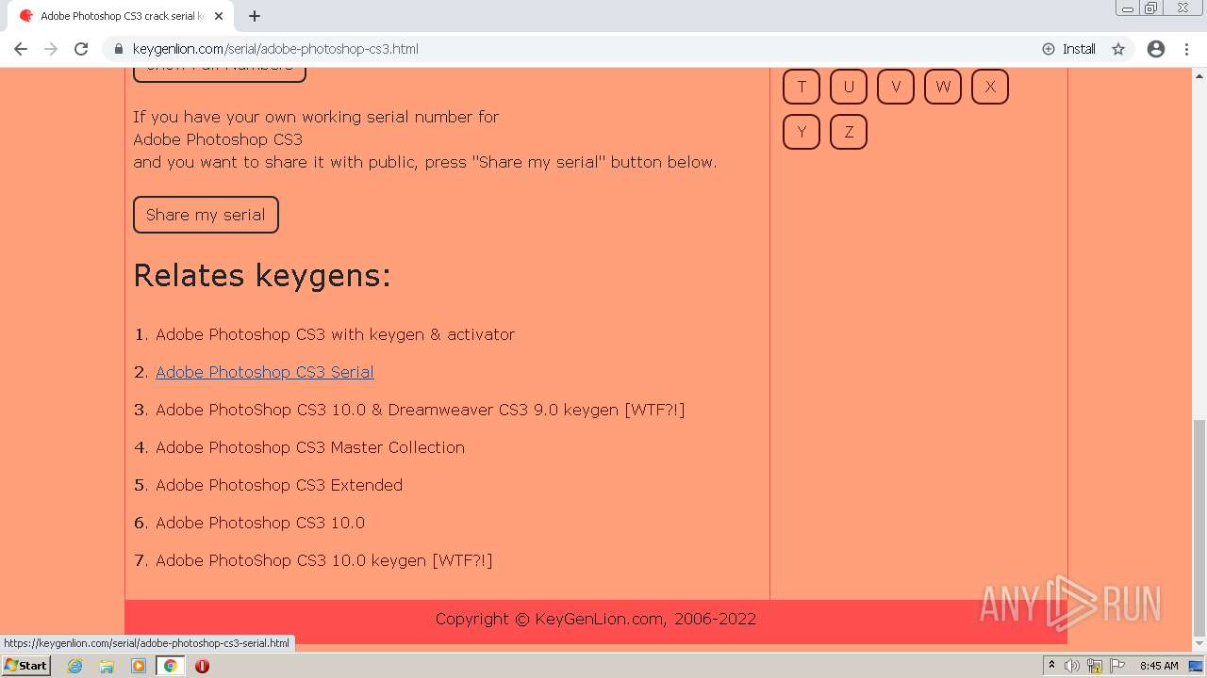Click the browser forward arrow

[x=51, y=49]
